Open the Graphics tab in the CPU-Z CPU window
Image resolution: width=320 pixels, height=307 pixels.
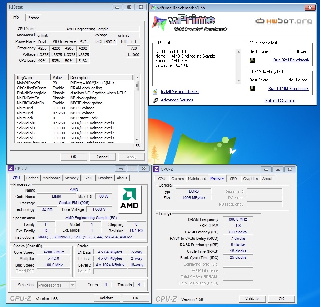(x=105, y=178)
